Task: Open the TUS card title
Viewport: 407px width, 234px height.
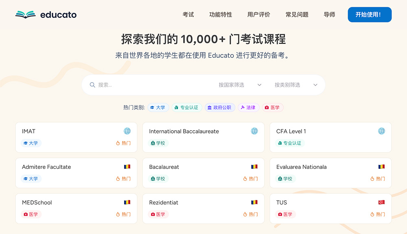Action: click(x=282, y=202)
